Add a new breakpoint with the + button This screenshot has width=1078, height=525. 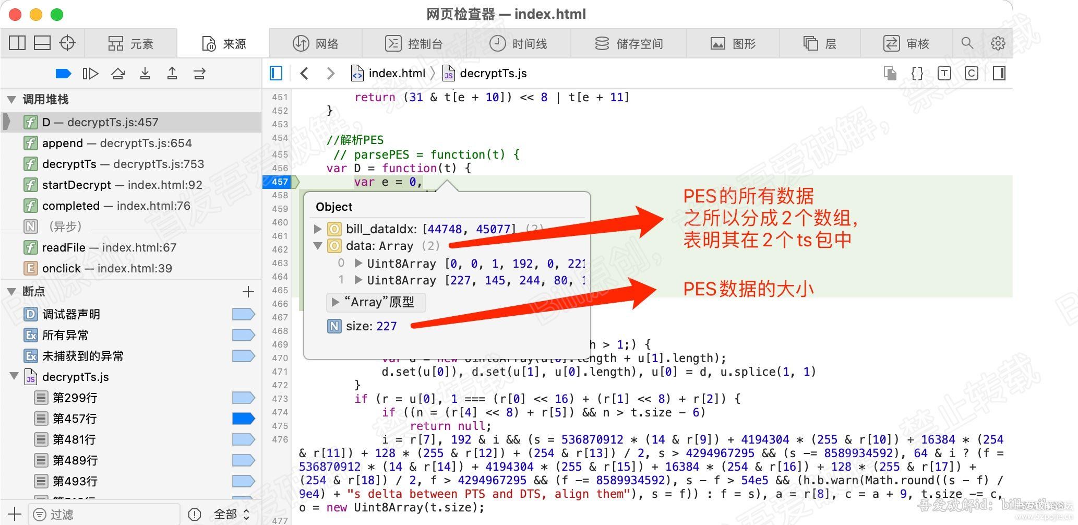[248, 291]
